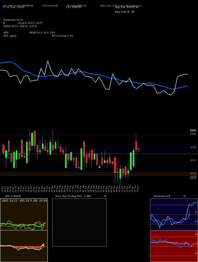Click the end of the white price line

188,74
